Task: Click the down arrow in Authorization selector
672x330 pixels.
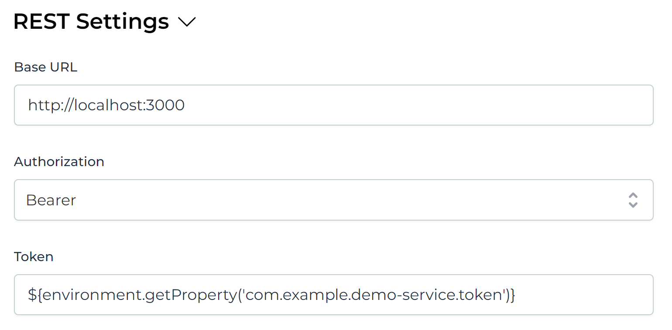Action: 633,205
